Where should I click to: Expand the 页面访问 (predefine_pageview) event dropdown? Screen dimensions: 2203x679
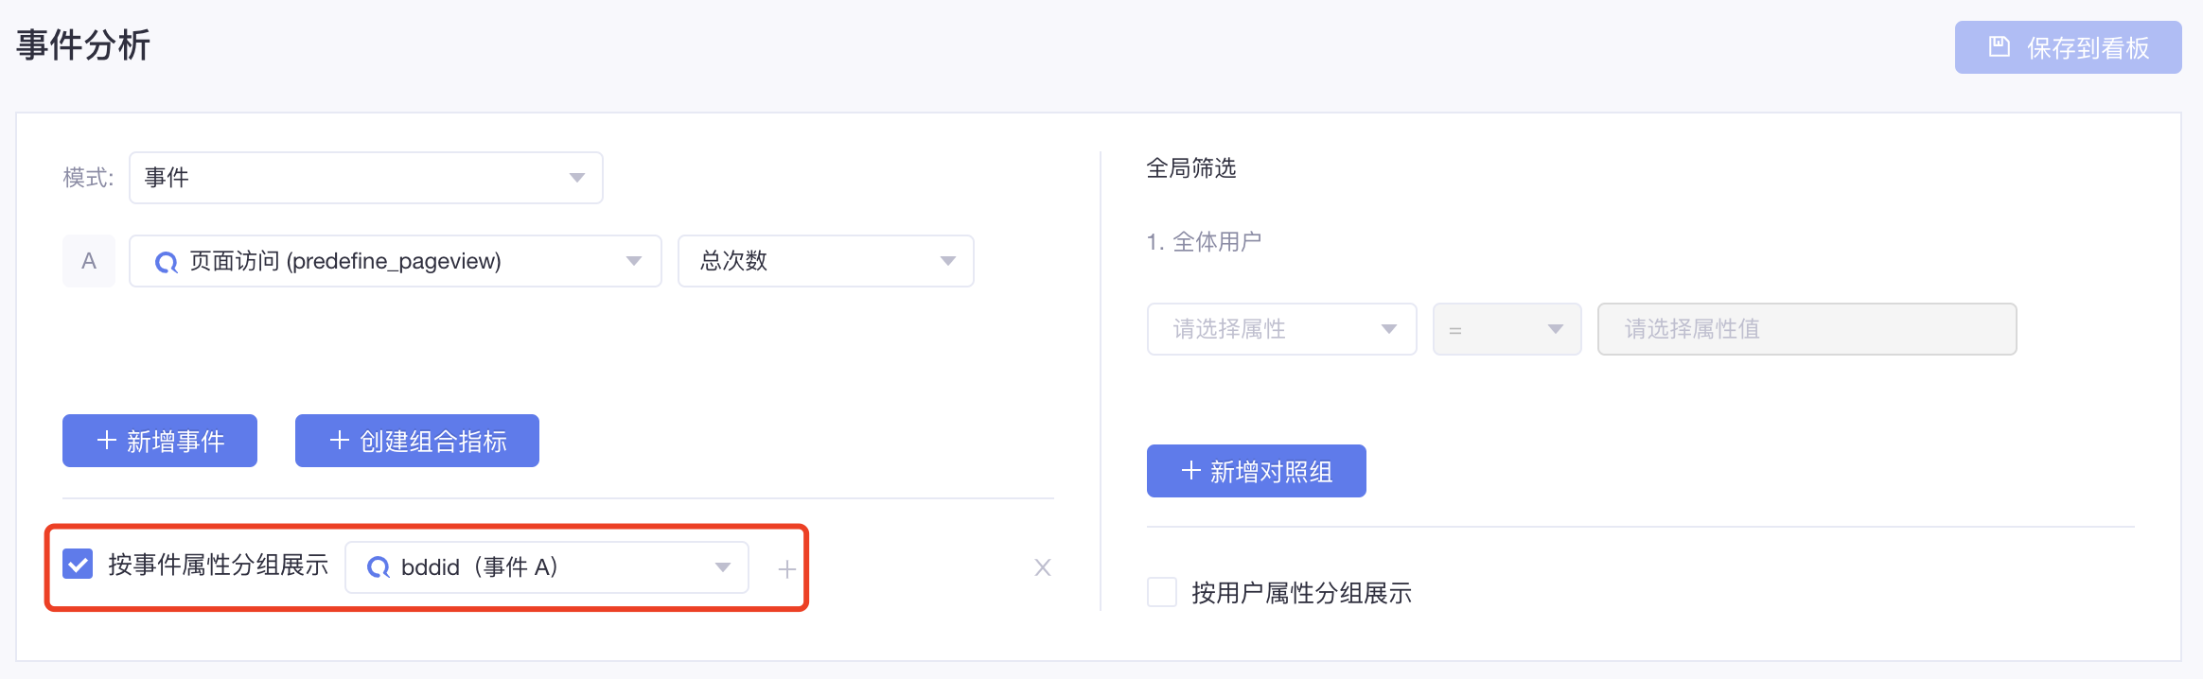(396, 261)
